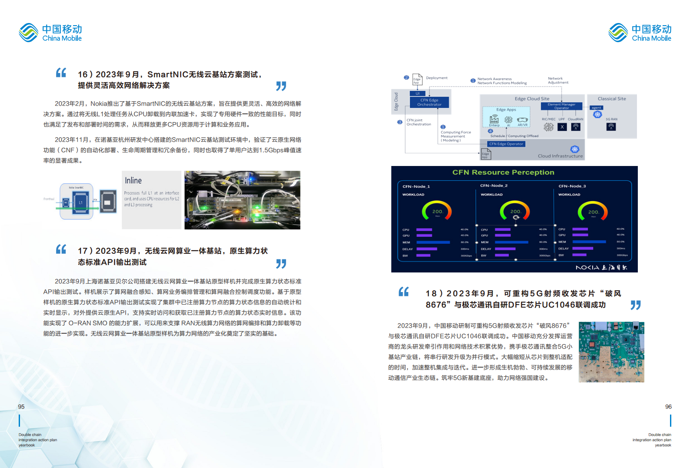Click the CFN Edge Operator box
Viewport: 690px width, 468px height.
point(506,144)
